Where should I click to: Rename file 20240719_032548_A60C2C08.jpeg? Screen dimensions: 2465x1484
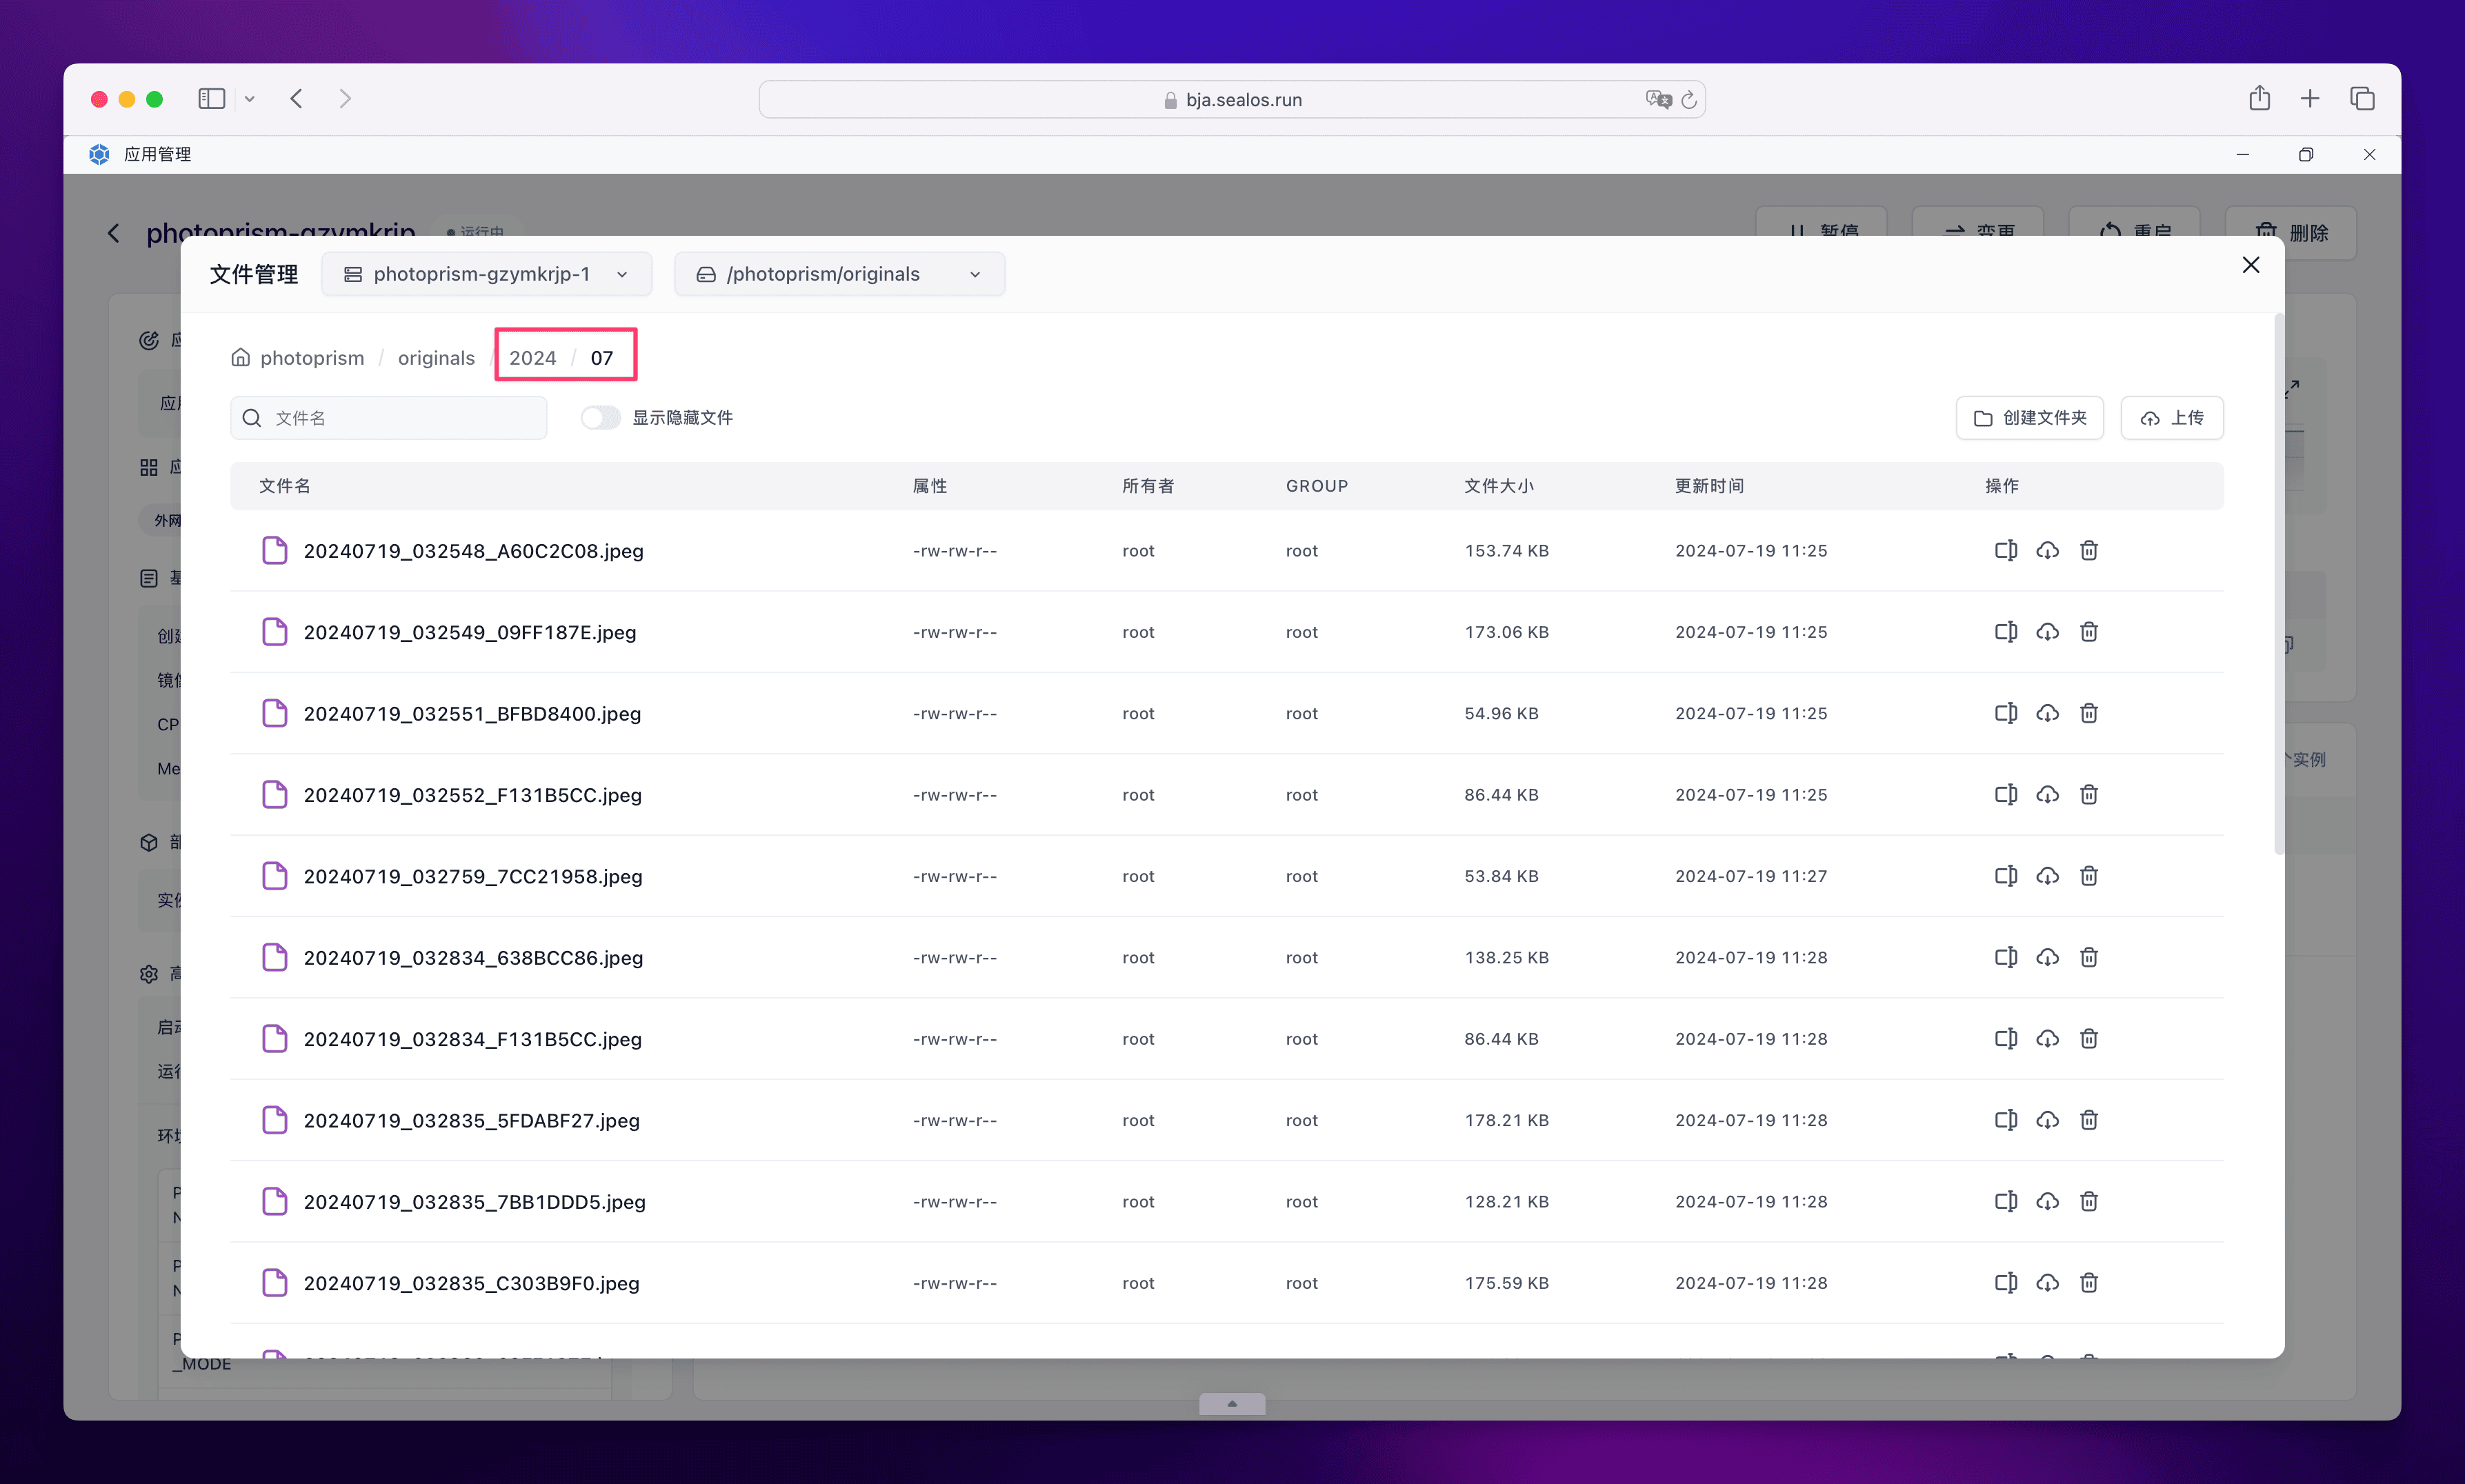[2005, 551]
